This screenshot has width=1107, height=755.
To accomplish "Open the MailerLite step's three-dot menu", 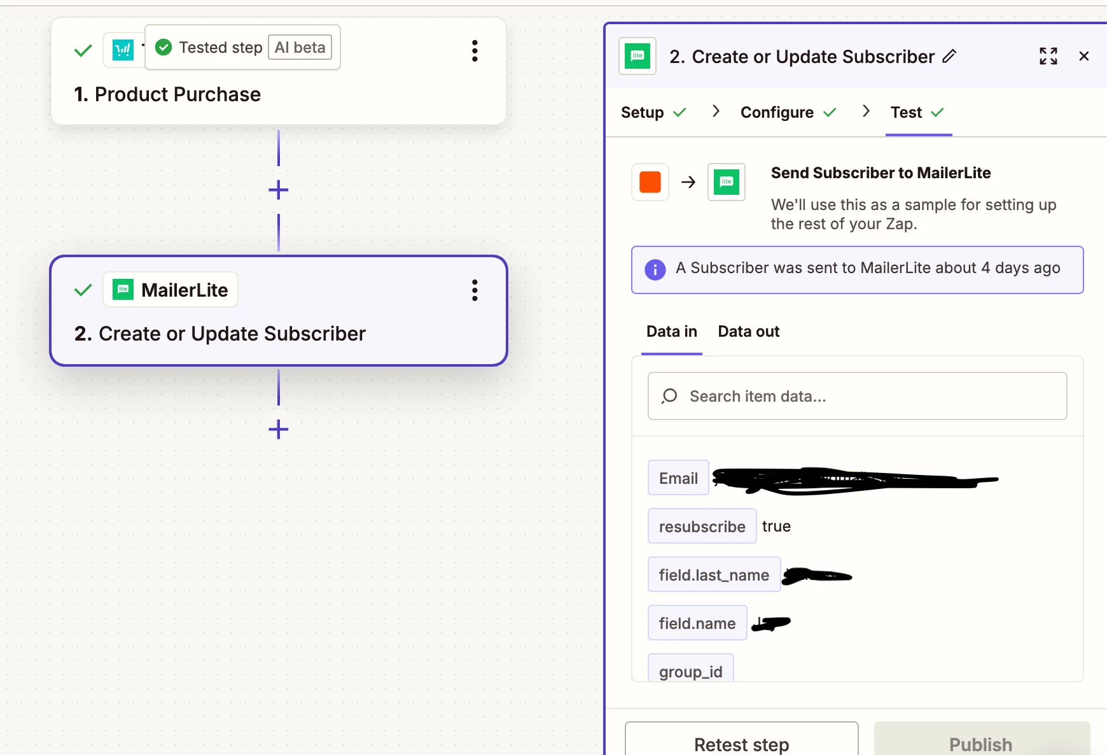I will pos(475,290).
